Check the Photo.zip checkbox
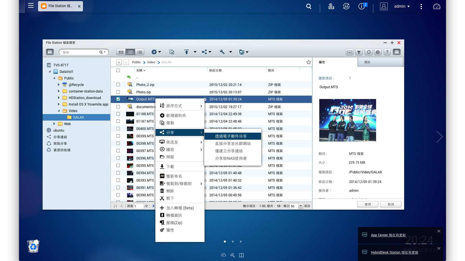The width and height of the screenshot is (465, 261). [118, 92]
